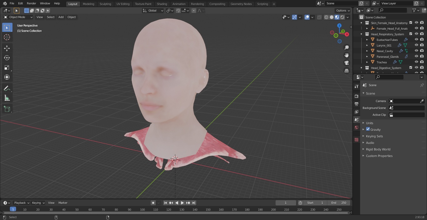Activate the Scale tool
This screenshot has height=220, width=427.
click(x=7, y=67)
